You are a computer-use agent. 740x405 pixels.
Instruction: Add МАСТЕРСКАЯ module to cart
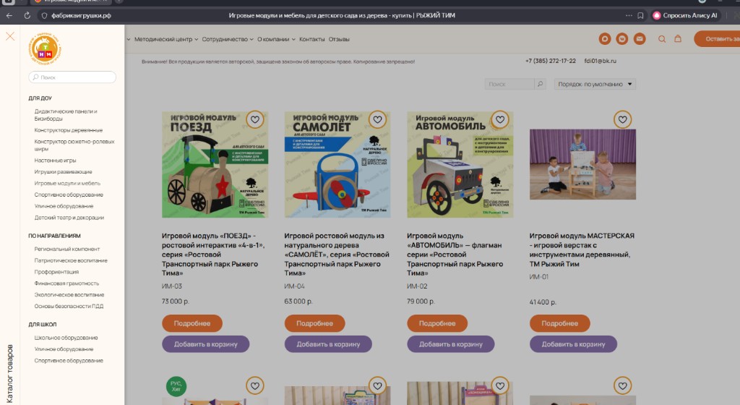573,344
